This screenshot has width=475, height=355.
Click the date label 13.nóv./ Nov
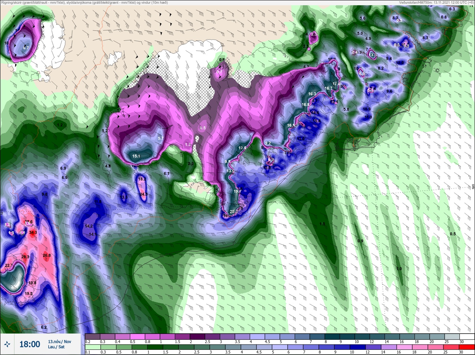click(59, 342)
